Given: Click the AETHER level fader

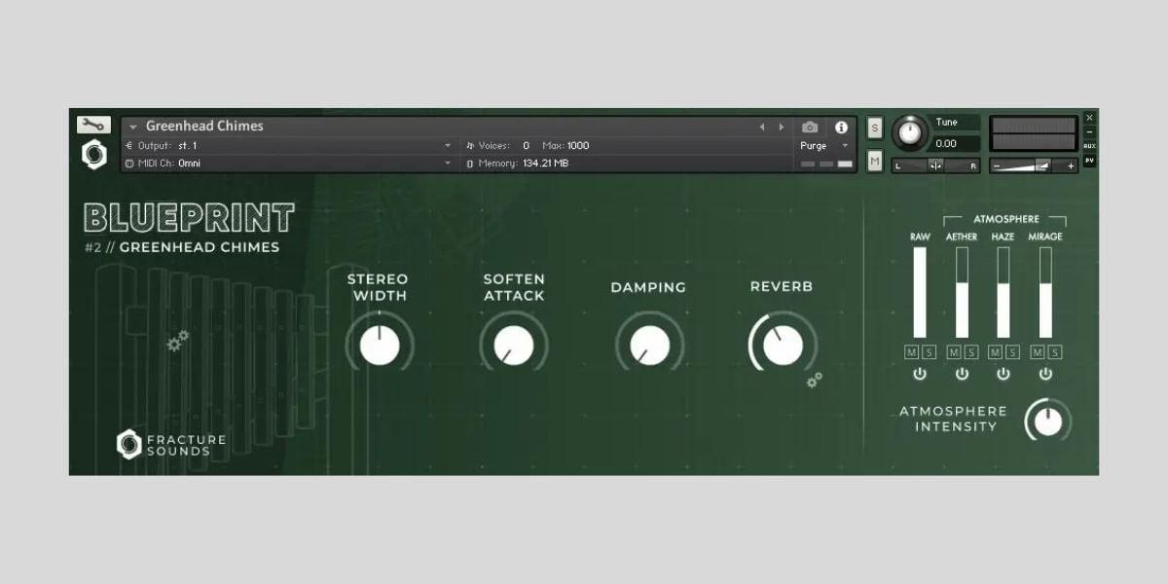Looking at the screenshot, I should tap(962, 292).
